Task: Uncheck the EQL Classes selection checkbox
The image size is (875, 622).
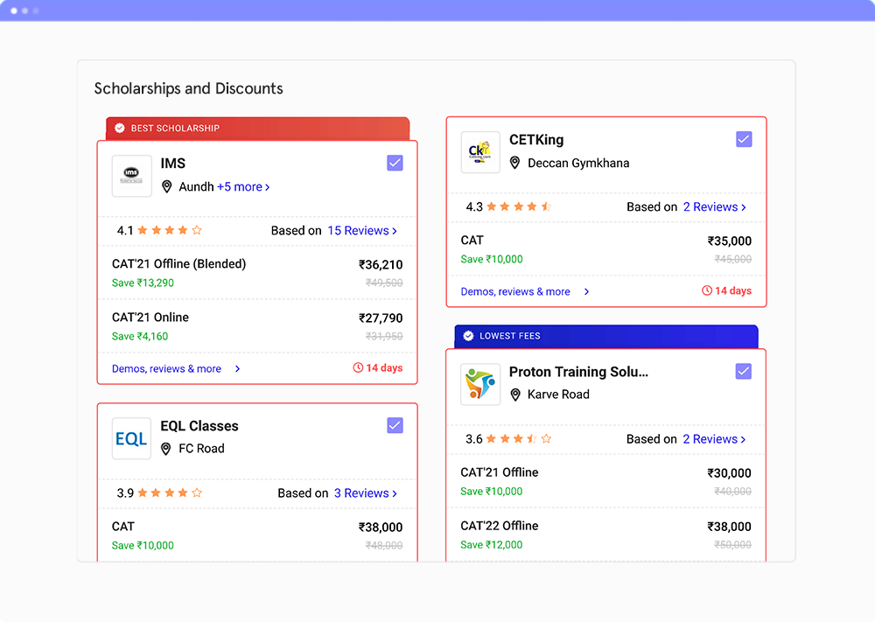Action: point(395,426)
